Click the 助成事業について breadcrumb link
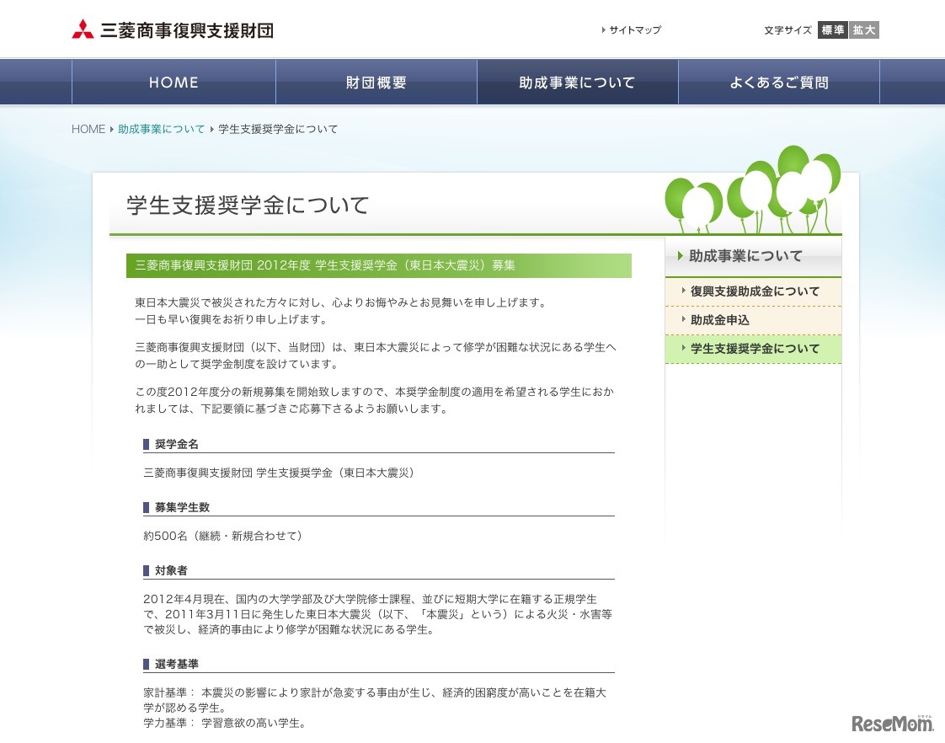945x743 pixels. [x=162, y=129]
